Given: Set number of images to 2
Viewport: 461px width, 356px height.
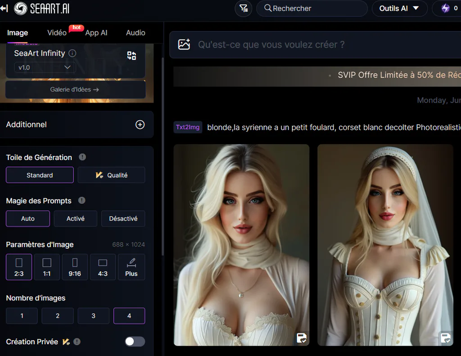Looking at the screenshot, I should [58, 316].
